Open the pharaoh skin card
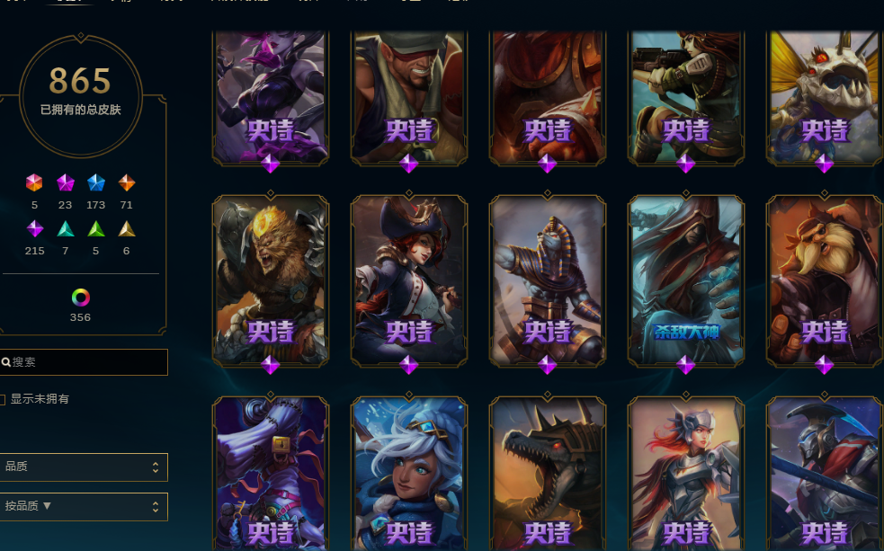 [548, 280]
